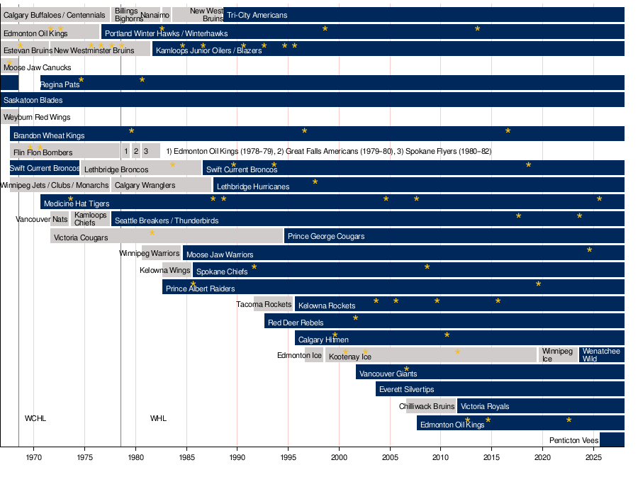The width and height of the screenshot is (638, 482).
Task: Open the Portland Winter Hawks / Winterhawks bar
Action: [362, 32]
